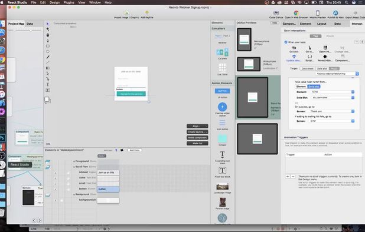Switch to the Data tab in left panel
This screenshot has width=365, height=232.
coord(30,24)
